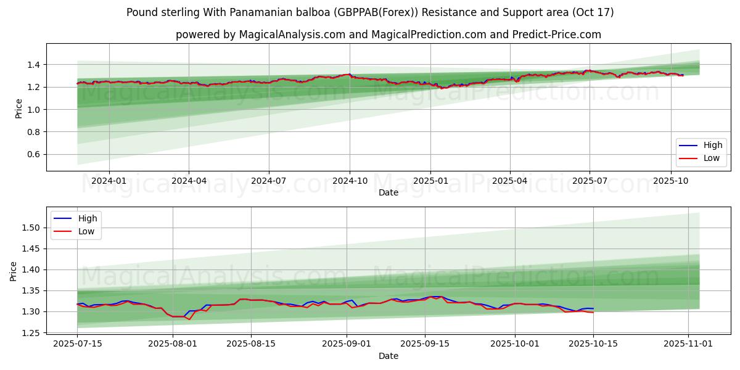Click the 1.25 price tick on the bottom chart
The height and width of the screenshot is (370, 740).
click(30, 333)
